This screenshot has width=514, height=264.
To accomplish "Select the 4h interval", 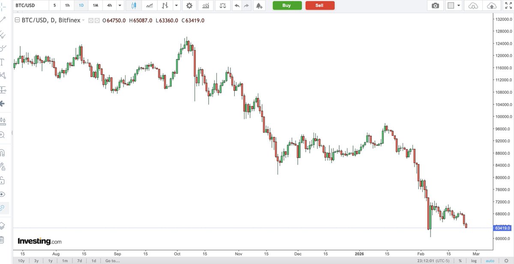I will coord(110,6).
